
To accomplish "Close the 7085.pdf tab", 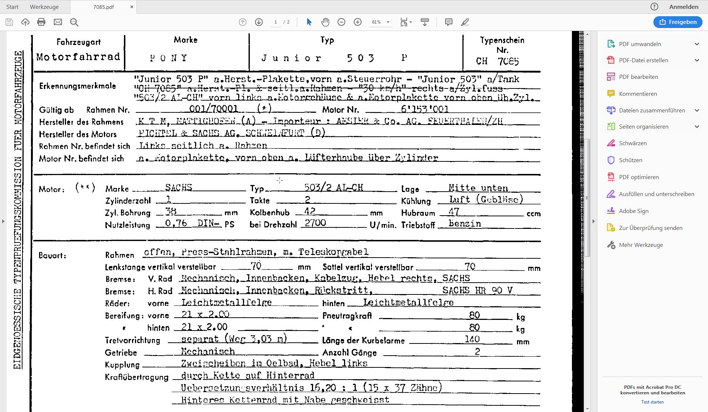I will (x=132, y=7).
